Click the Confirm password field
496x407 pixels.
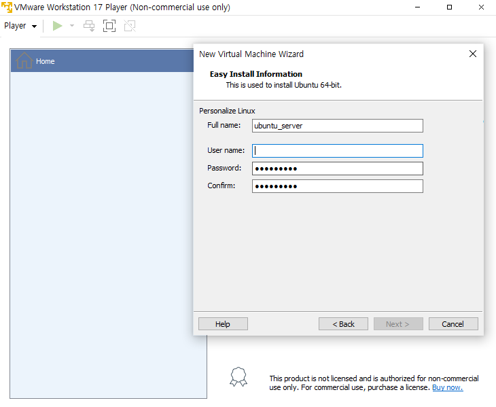(338, 186)
